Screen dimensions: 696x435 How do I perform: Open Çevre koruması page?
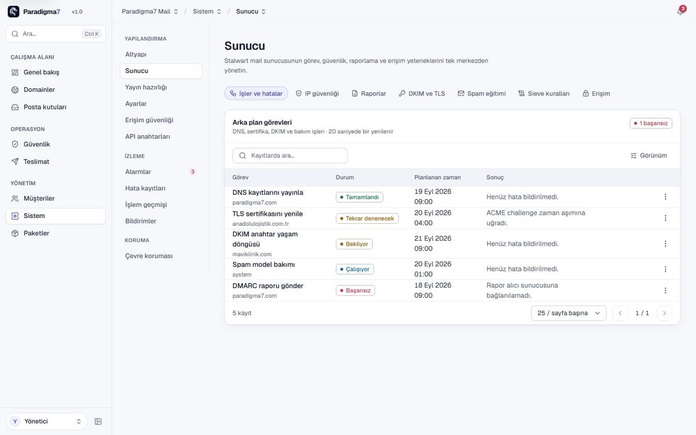[161, 256]
